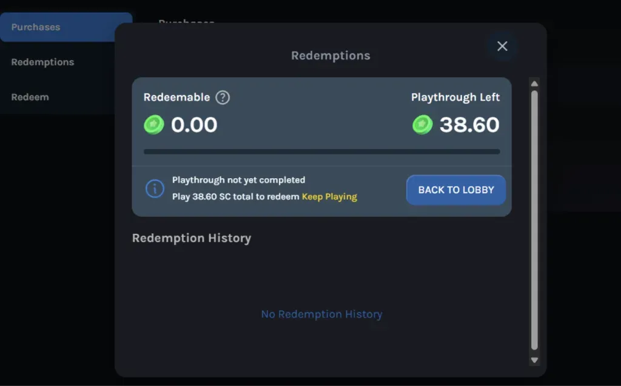Viewport: 621px width, 386px height.
Task: Click the Redemption History heading
Action: (192, 238)
